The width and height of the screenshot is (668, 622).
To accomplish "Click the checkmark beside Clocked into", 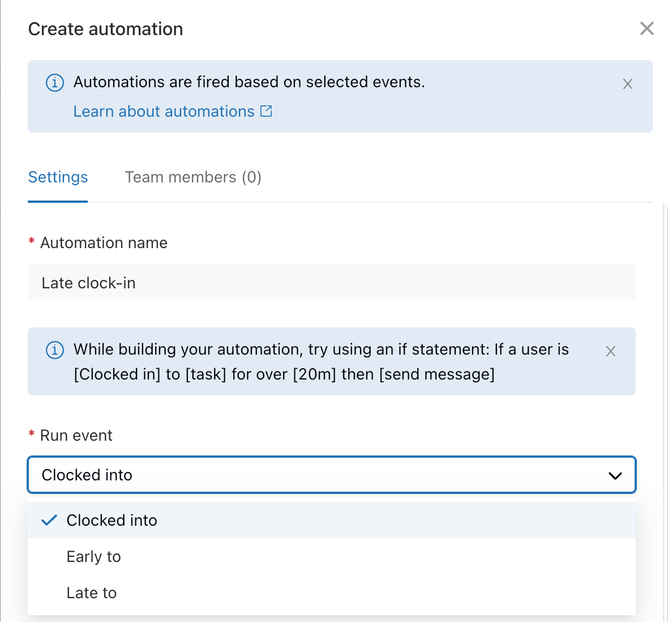I will [50, 520].
